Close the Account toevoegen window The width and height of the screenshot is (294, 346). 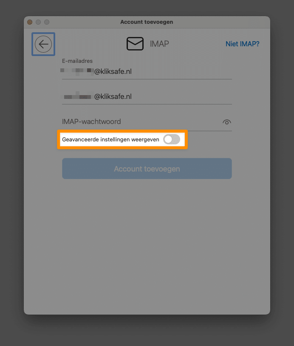point(30,22)
